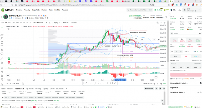Open Wallet Tracker in bottom bar
Screen dimensions: 202x108
[x=17, y=107]
